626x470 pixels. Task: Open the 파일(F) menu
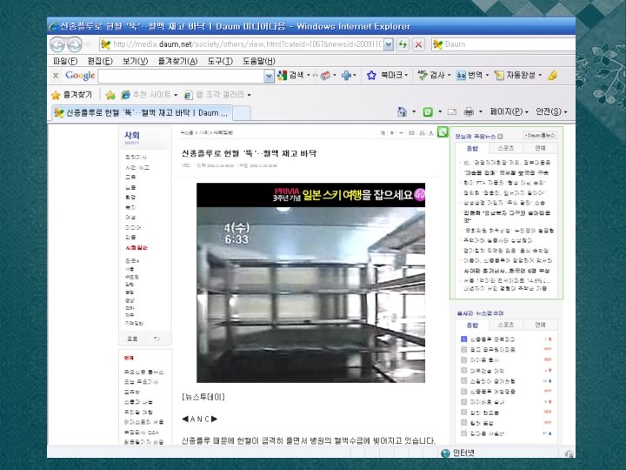(65, 61)
